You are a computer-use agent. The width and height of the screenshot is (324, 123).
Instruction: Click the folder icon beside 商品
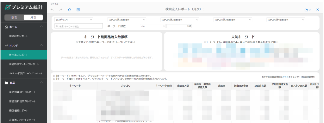[x=6, y=83]
